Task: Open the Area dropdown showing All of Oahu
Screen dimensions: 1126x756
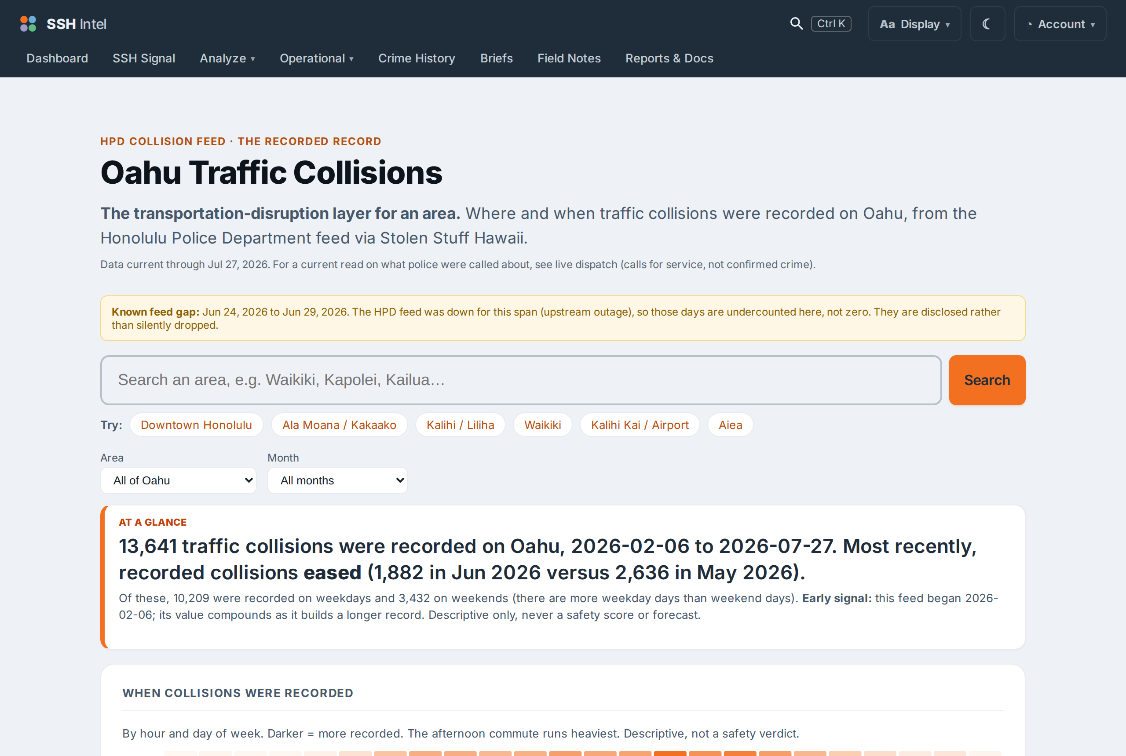Action: pos(179,480)
